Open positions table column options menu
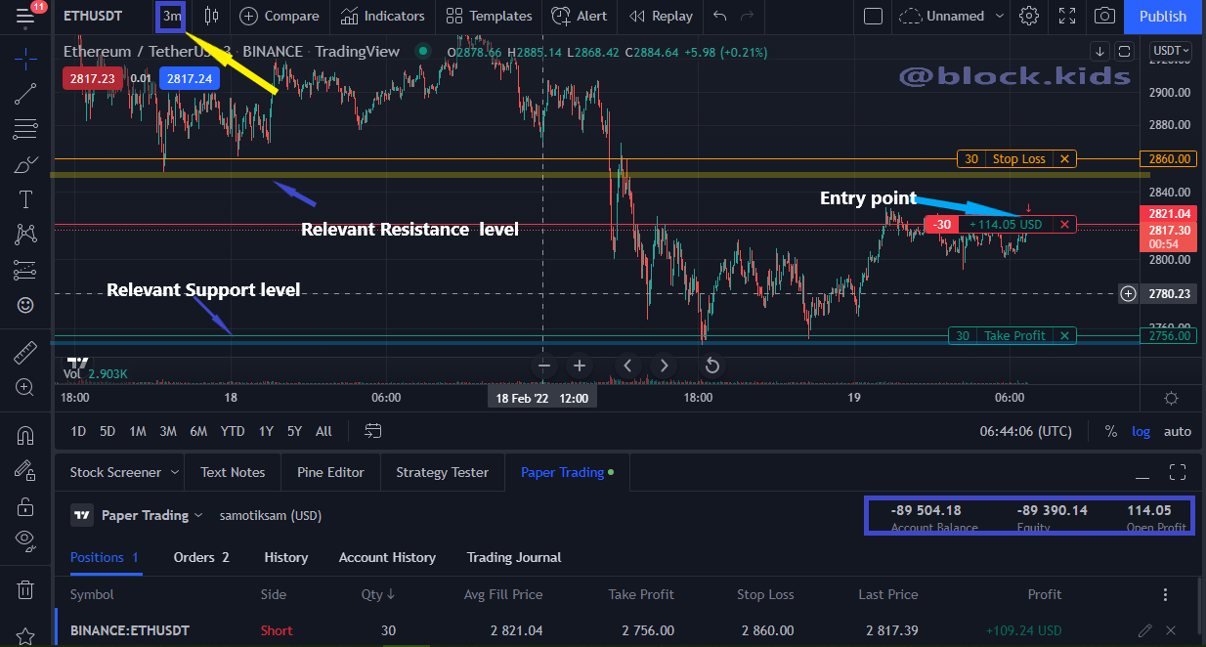Screen dimensions: 1206x647 (1165, 594)
